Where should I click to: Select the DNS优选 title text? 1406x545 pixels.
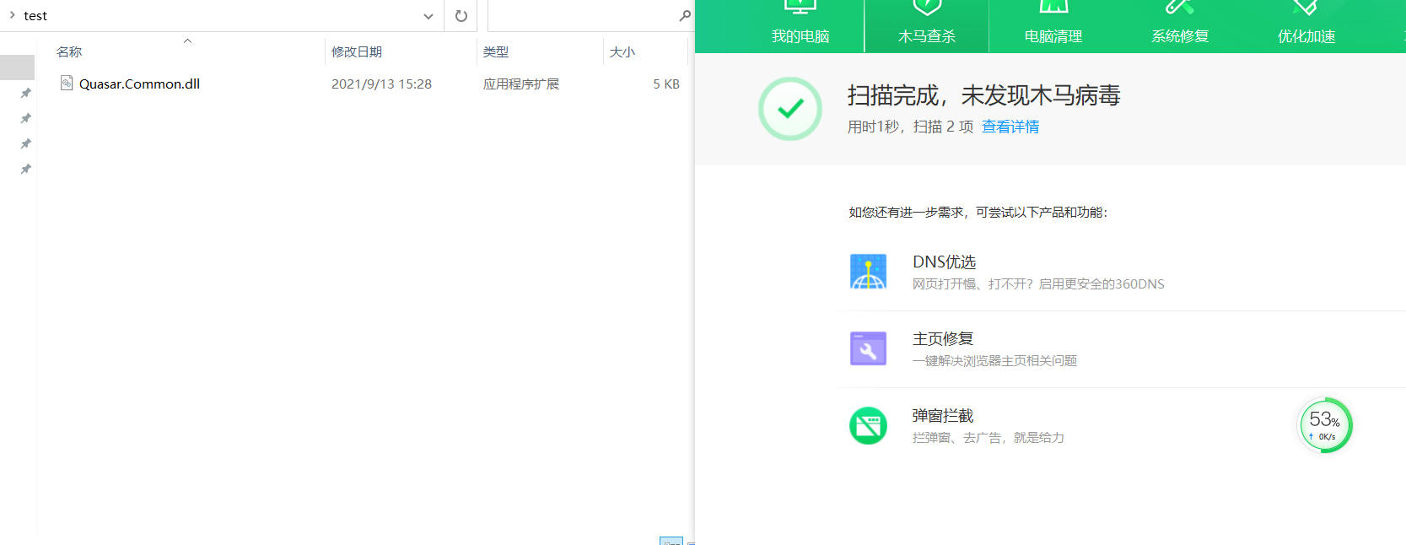944,262
